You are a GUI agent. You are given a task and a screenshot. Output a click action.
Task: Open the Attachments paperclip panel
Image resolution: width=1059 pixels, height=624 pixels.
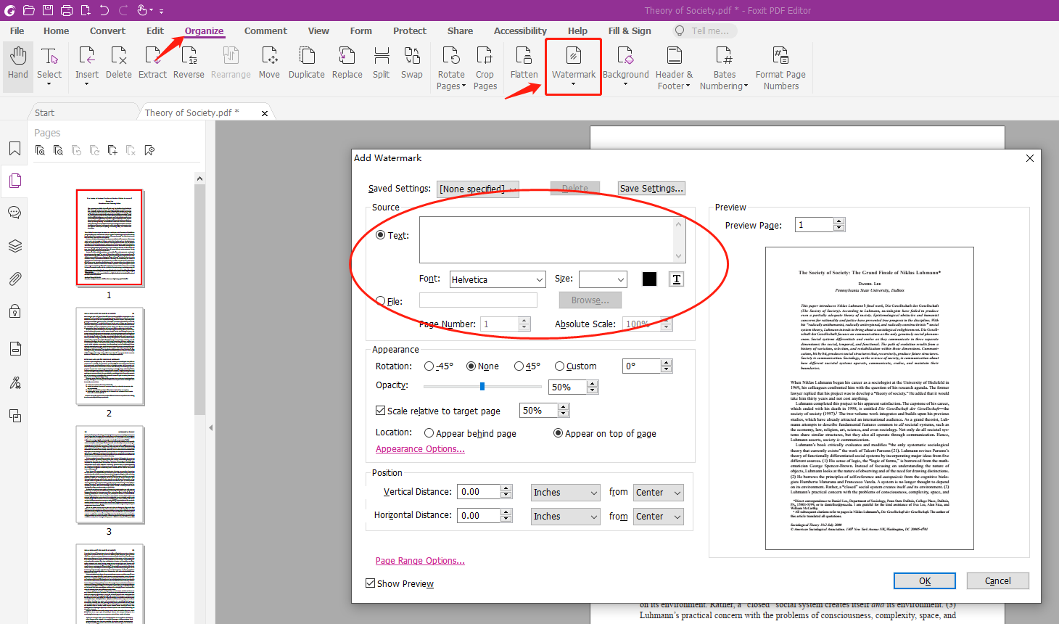(x=15, y=279)
